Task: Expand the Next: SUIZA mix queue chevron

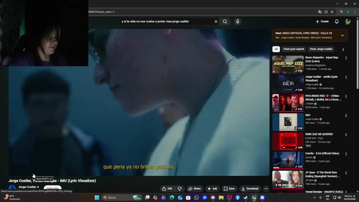Action: 342,35
